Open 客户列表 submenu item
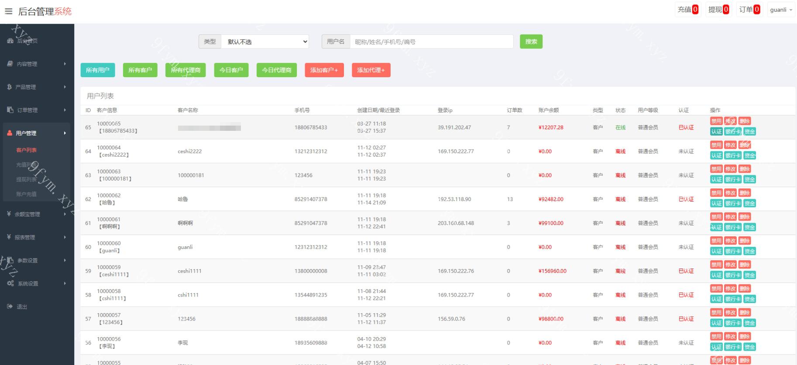 26,150
